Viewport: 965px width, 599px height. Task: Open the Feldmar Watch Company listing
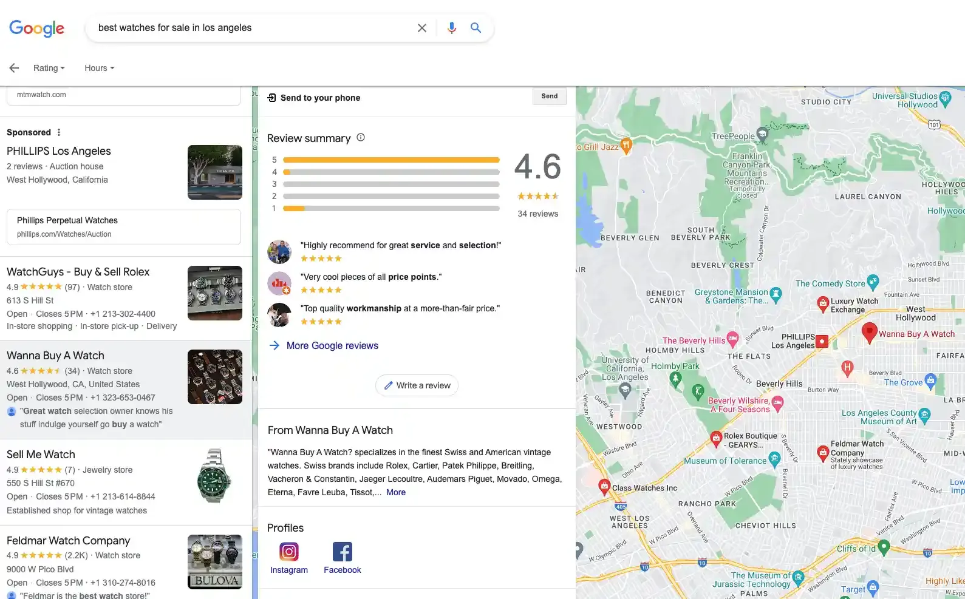tap(68, 541)
